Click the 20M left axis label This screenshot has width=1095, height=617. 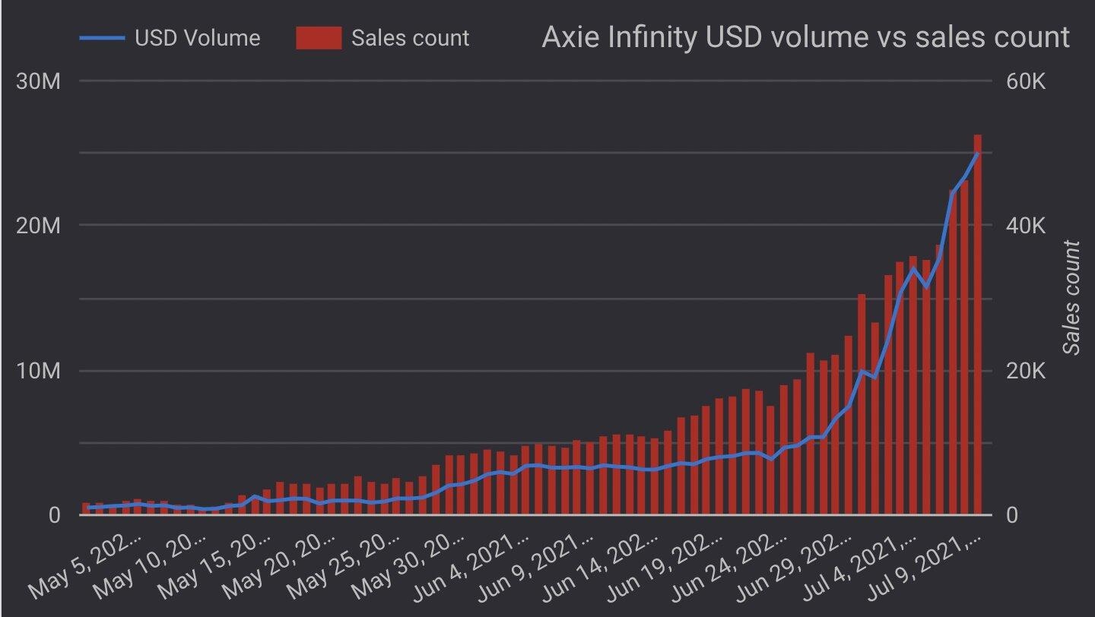coord(38,226)
